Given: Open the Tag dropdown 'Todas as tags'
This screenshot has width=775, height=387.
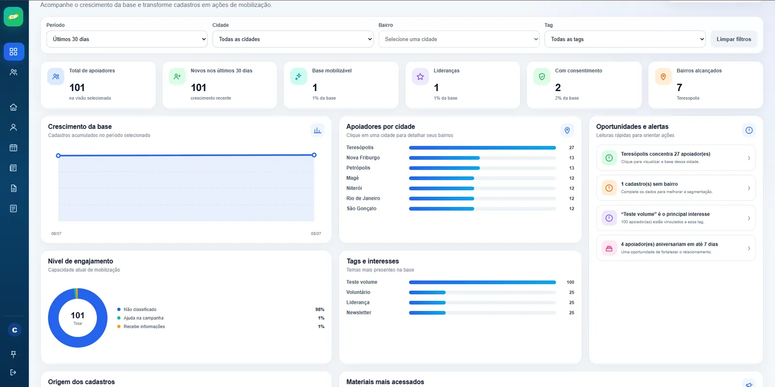Looking at the screenshot, I should point(625,39).
